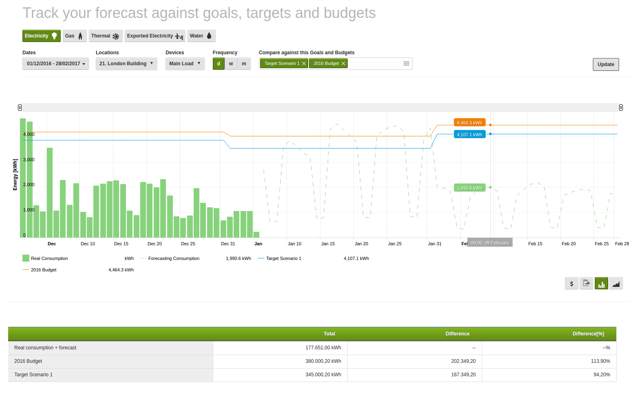Switch to the area chart view

pos(616,283)
